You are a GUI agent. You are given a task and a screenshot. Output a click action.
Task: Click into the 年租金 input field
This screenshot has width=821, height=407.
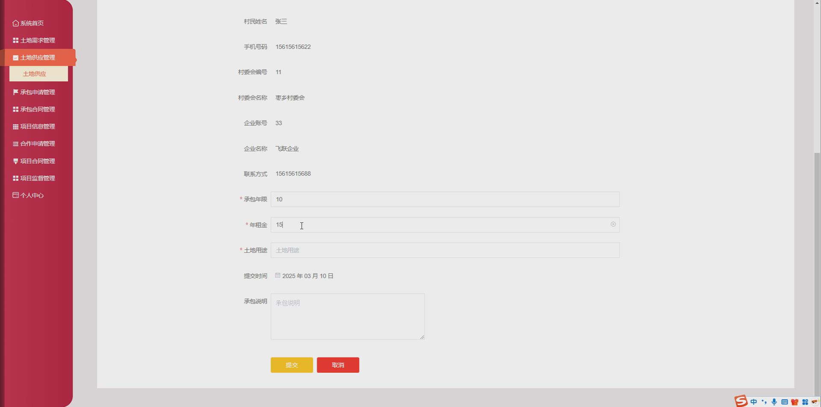click(445, 225)
